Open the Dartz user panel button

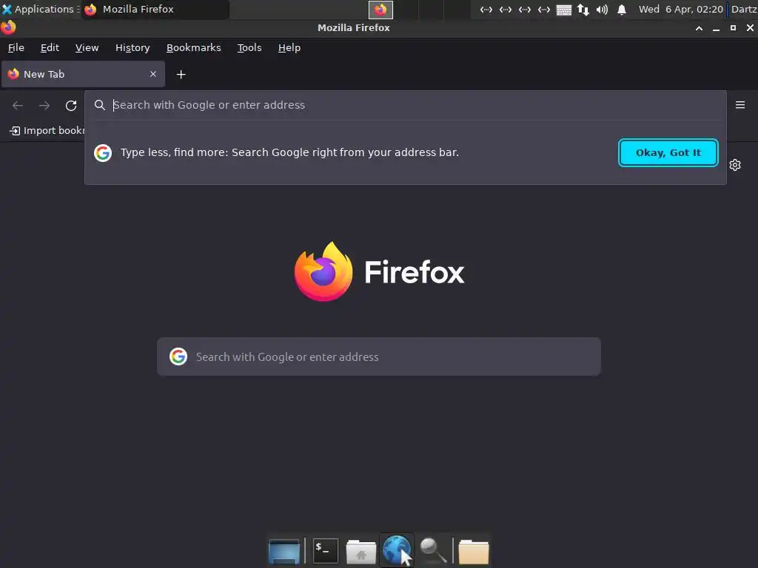coord(744,9)
